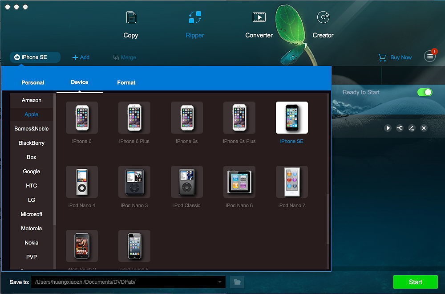
Task: Open the video edit pencil icon
Action: pos(412,128)
